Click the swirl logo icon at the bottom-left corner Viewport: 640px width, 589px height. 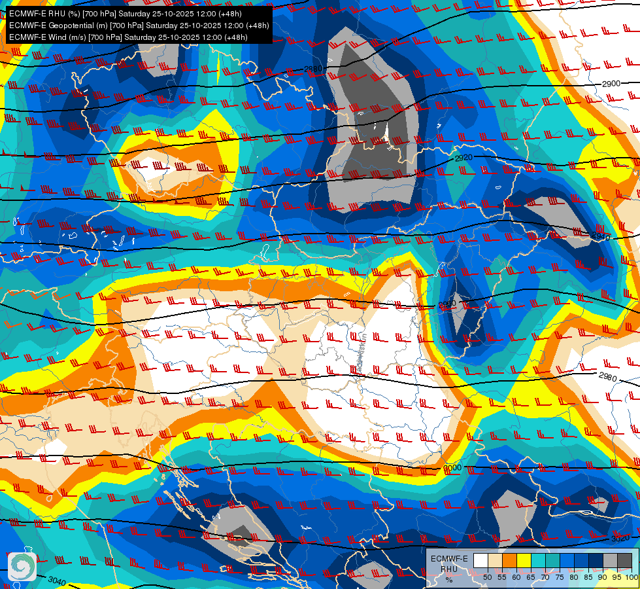22,566
